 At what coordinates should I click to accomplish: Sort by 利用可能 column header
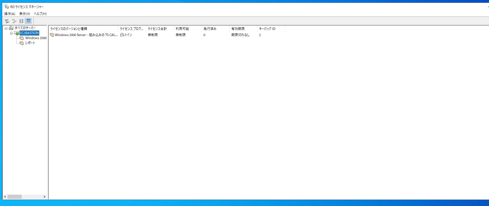188,29
